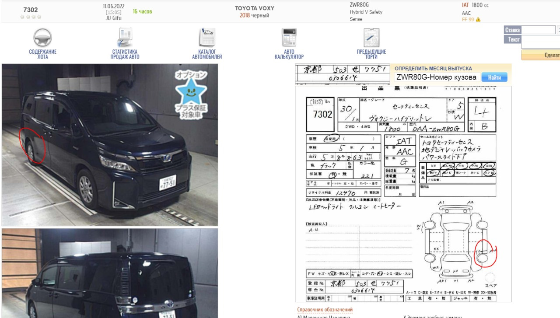Open the car catalog icon
This screenshot has height=318, width=560.
[x=207, y=38]
